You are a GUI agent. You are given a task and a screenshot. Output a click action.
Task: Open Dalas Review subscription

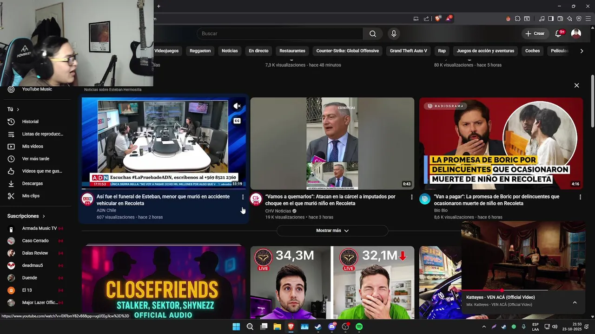click(x=36, y=253)
